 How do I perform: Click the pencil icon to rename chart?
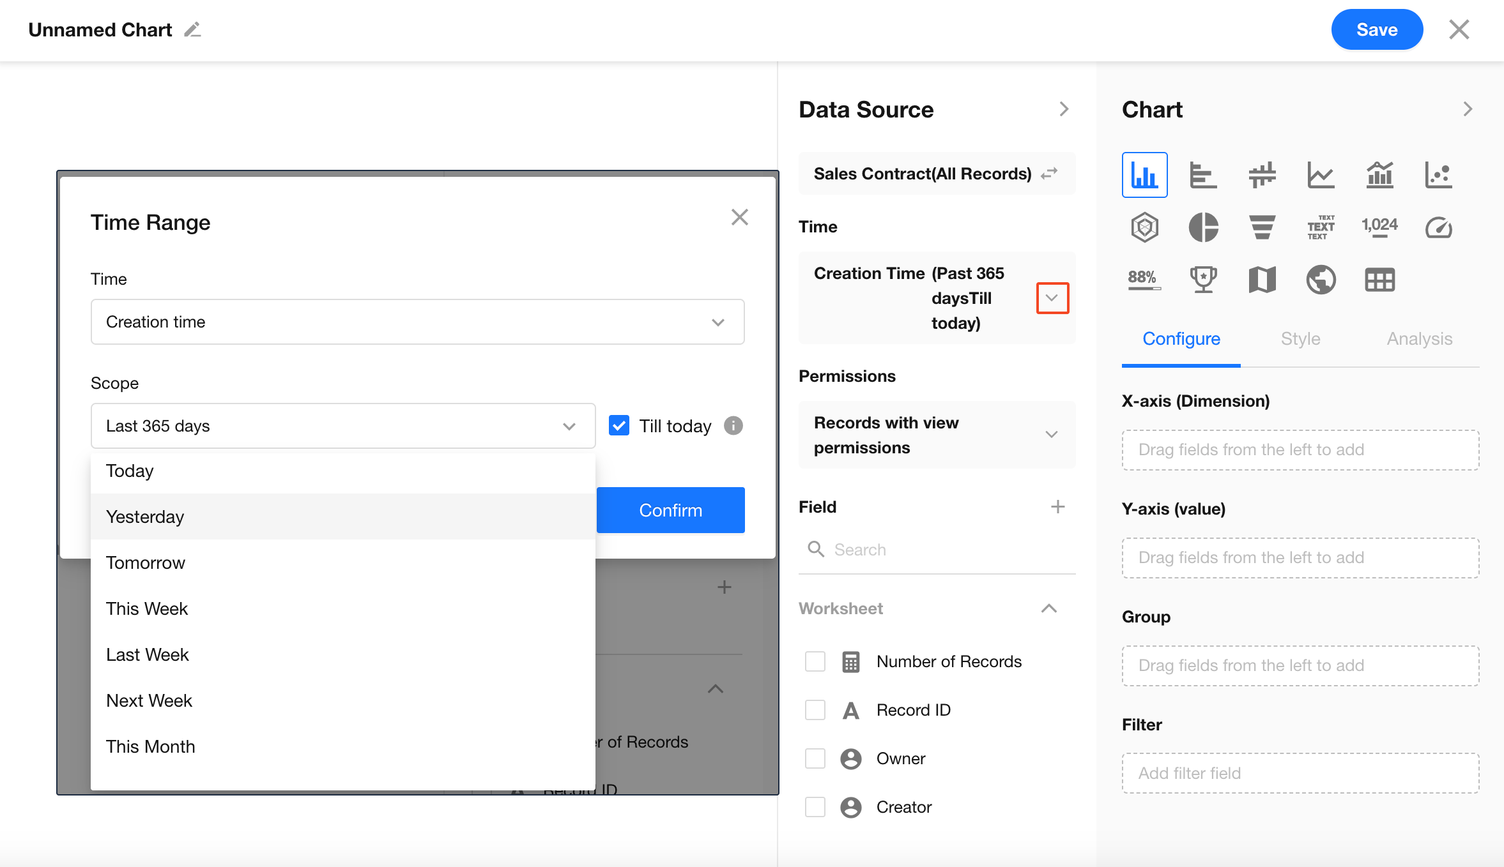tap(192, 30)
